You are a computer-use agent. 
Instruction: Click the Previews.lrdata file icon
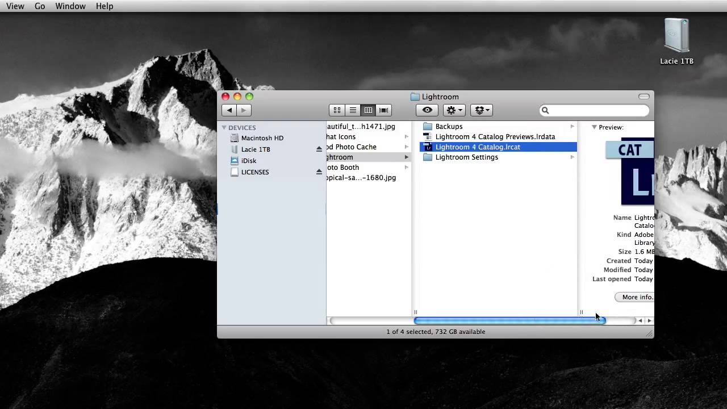coord(428,137)
